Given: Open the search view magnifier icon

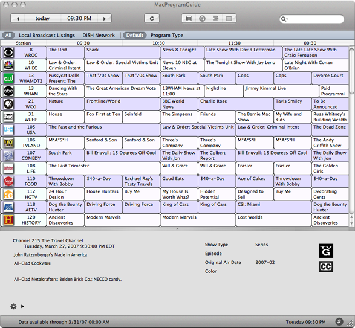Looking at the screenshot, I should pos(202,18).
